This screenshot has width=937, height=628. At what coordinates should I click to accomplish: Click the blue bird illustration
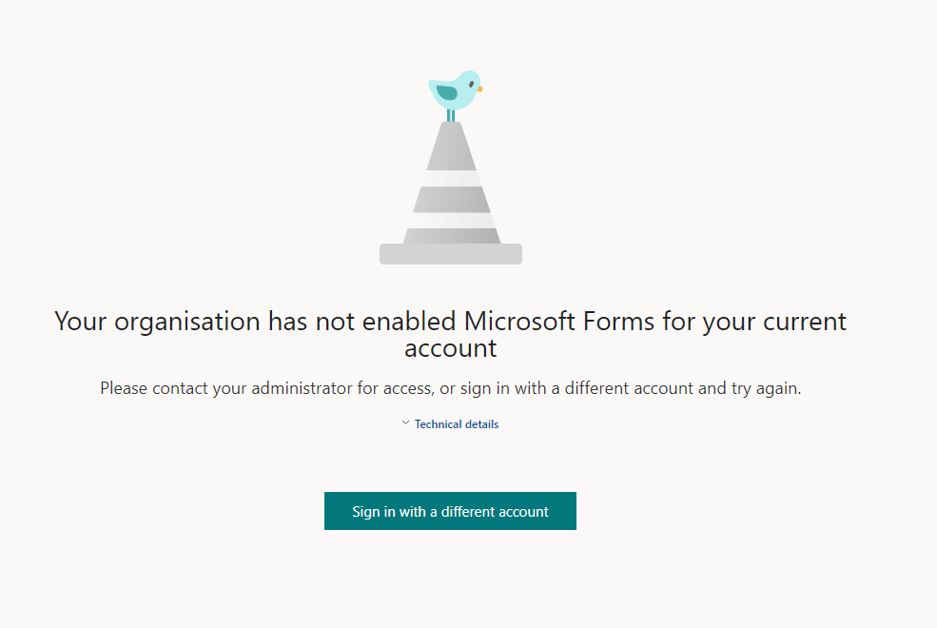[455, 92]
